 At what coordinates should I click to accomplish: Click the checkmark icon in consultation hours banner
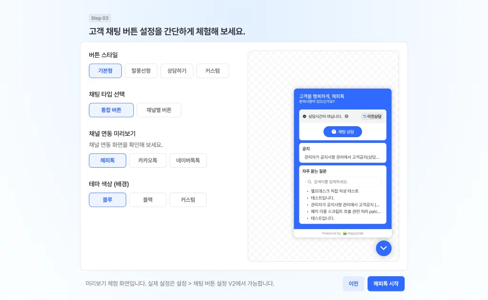pyautogui.click(x=305, y=116)
